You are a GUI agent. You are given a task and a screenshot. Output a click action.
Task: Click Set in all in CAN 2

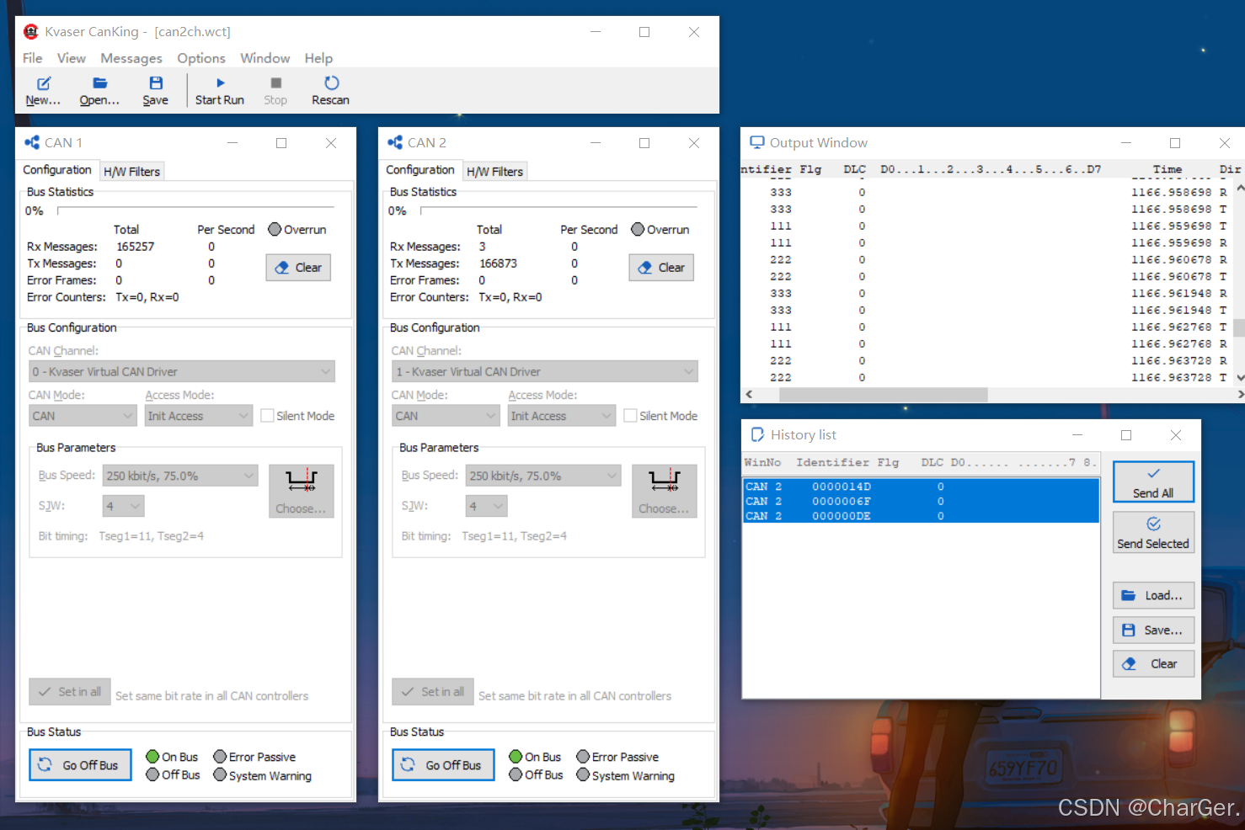coord(433,692)
